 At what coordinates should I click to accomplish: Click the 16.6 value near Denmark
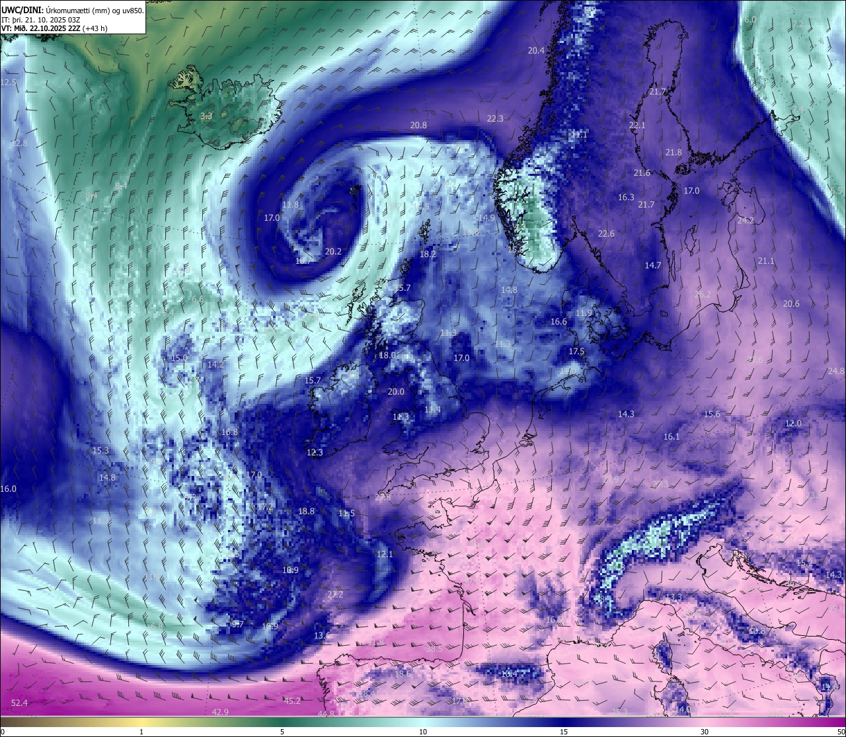[558, 322]
